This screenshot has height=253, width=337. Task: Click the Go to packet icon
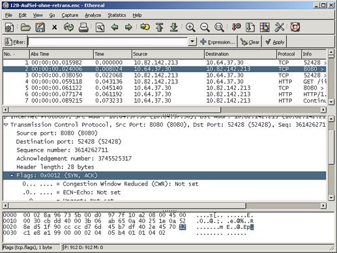coord(145,27)
